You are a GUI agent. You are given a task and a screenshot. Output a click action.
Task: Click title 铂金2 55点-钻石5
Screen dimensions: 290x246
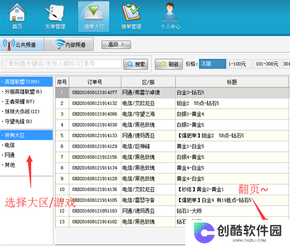coord(198,103)
